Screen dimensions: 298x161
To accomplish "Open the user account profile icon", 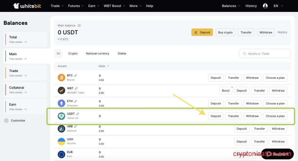I will tap(265, 6).
